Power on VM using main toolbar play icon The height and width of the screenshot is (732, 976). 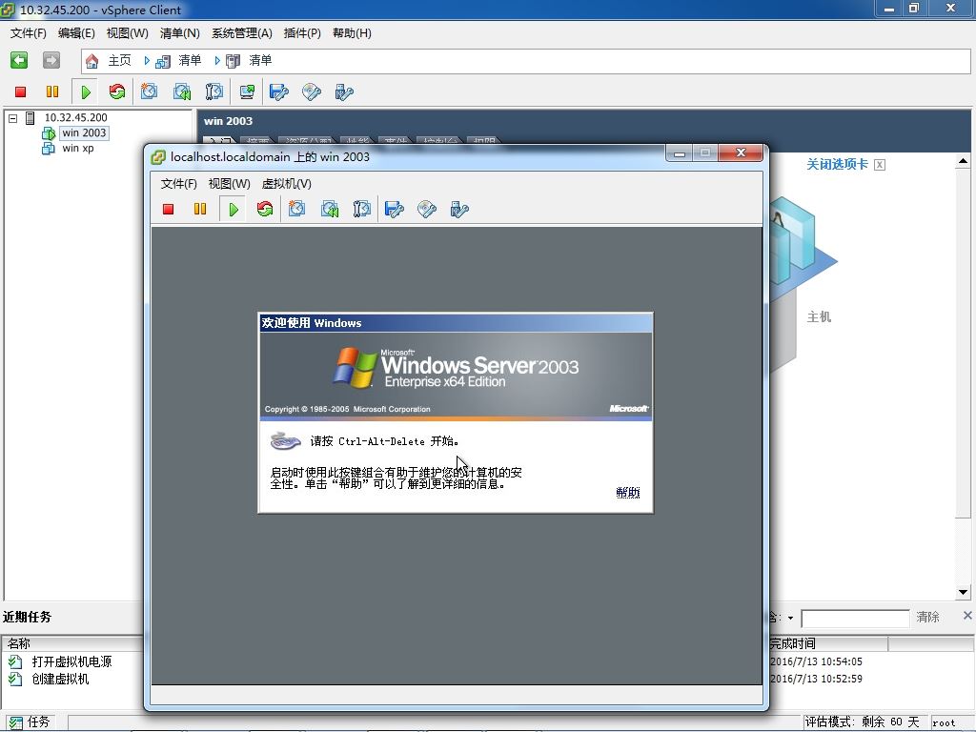click(x=85, y=92)
